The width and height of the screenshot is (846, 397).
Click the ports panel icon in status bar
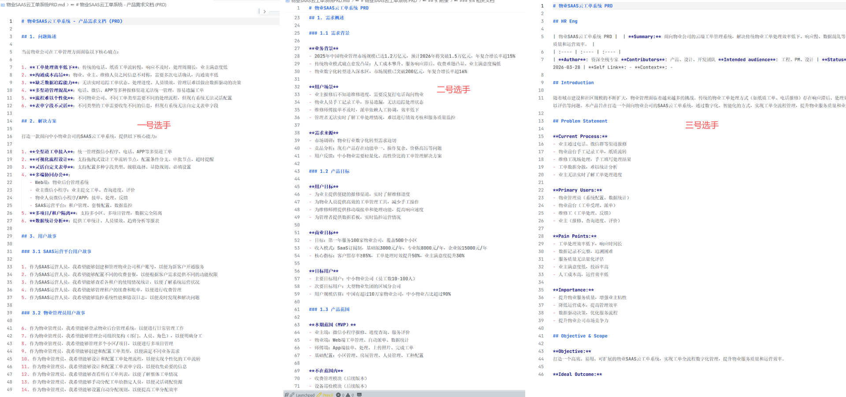point(359,395)
